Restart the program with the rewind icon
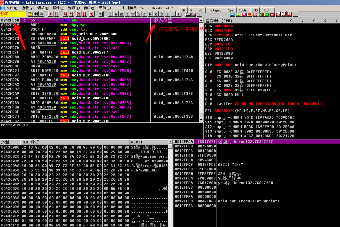 (x=36, y=14)
